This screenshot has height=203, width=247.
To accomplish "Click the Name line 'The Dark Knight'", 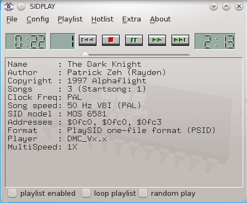I will [104, 64].
